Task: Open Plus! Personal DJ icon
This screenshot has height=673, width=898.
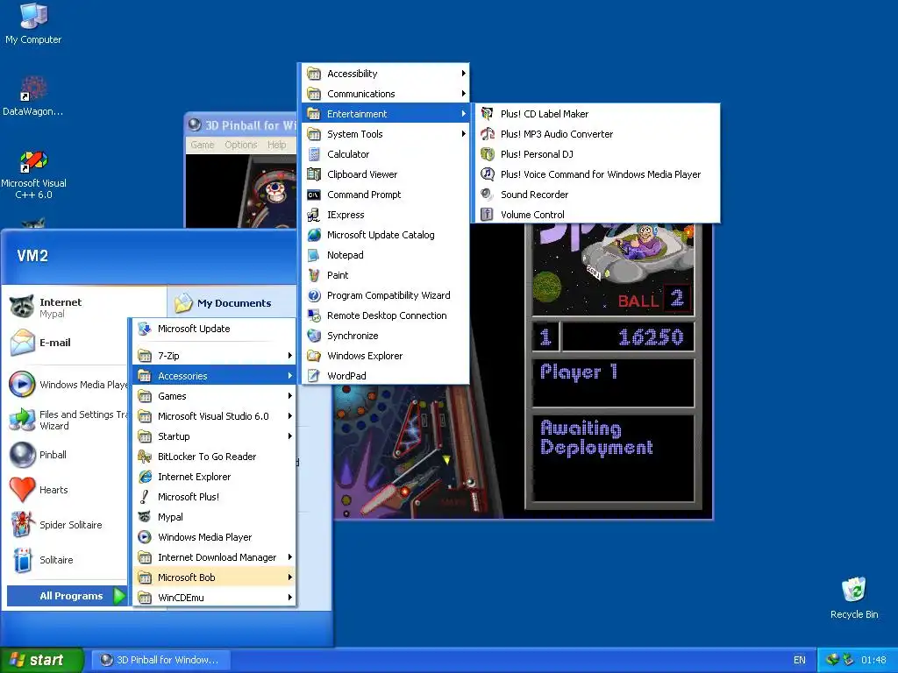Action: (487, 154)
